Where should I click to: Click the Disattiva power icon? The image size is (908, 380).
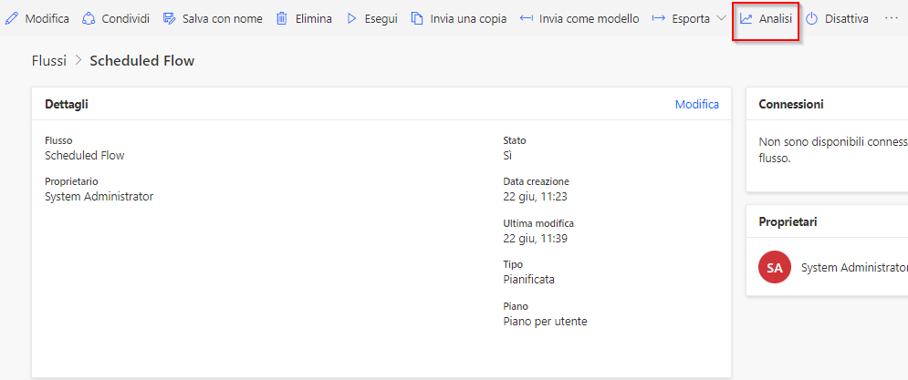(x=812, y=19)
